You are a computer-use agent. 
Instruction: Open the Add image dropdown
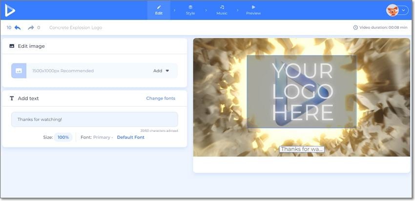(x=161, y=71)
